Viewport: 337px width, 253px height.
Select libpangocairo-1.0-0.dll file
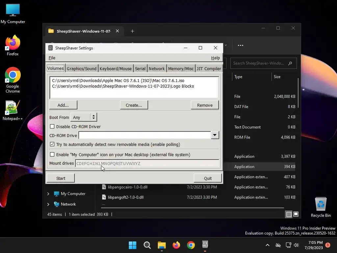(128, 187)
